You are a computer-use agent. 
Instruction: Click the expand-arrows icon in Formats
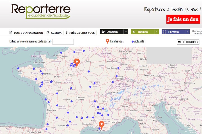(164, 32)
